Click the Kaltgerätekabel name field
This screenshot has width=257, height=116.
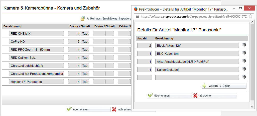click(x=197, y=70)
